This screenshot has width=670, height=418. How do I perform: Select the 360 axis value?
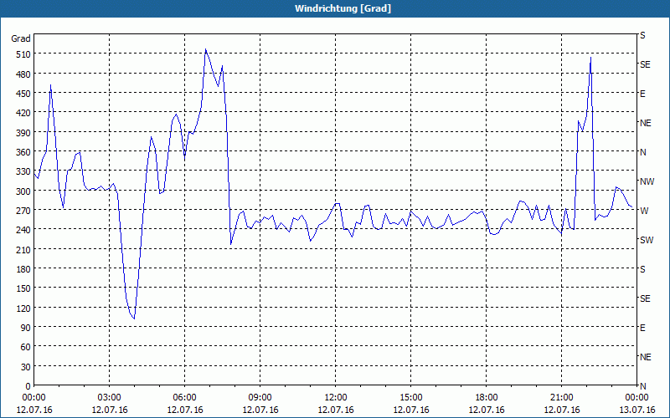(23, 152)
